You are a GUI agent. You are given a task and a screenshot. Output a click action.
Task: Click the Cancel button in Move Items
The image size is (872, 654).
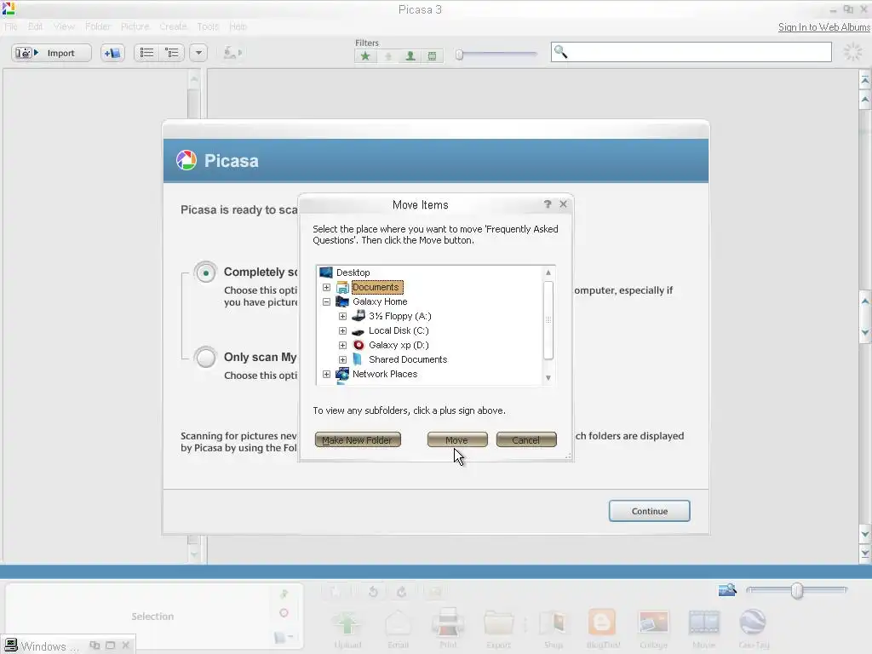tap(526, 440)
